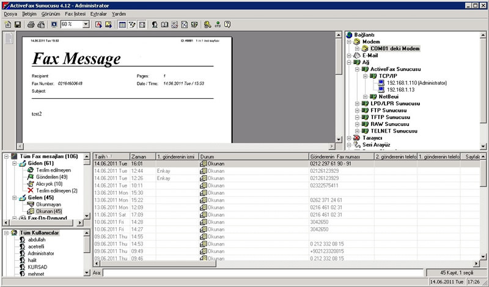Viewport: 489px width, 287px height.
Task: Open the Extralar menu
Action: pyautogui.click(x=98, y=13)
